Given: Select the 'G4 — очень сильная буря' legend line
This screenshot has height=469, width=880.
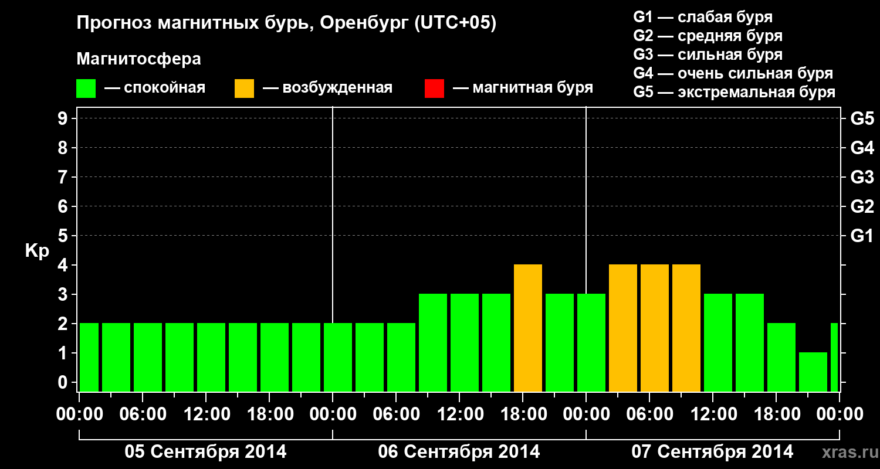Looking at the screenshot, I should click(x=733, y=73).
